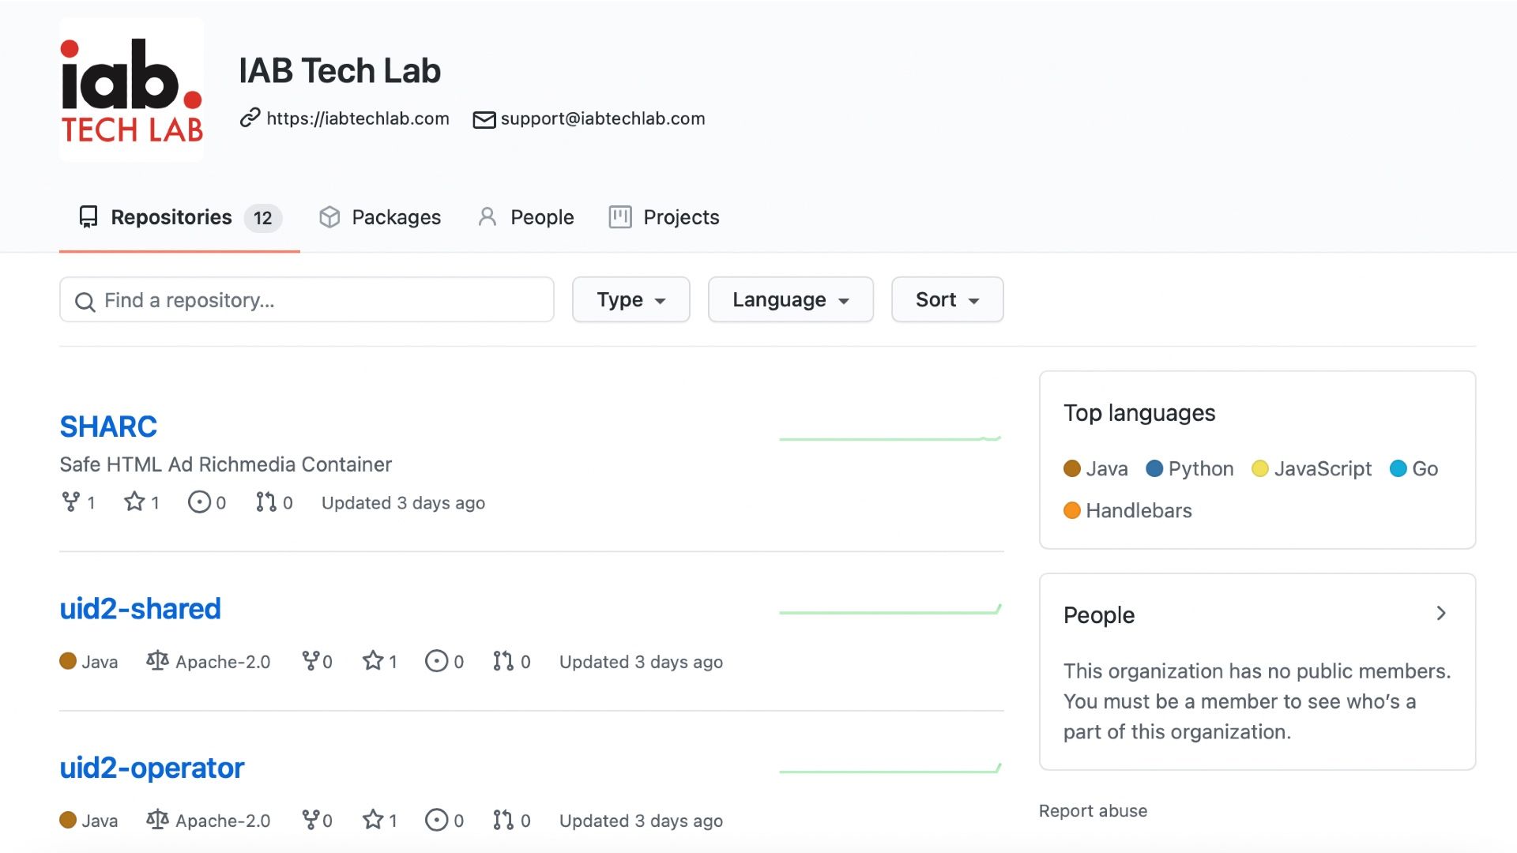Click the yellow JavaScript color dot in Top languages
The height and width of the screenshot is (853, 1517).
pyautogui.click(x=1260, y=468)
